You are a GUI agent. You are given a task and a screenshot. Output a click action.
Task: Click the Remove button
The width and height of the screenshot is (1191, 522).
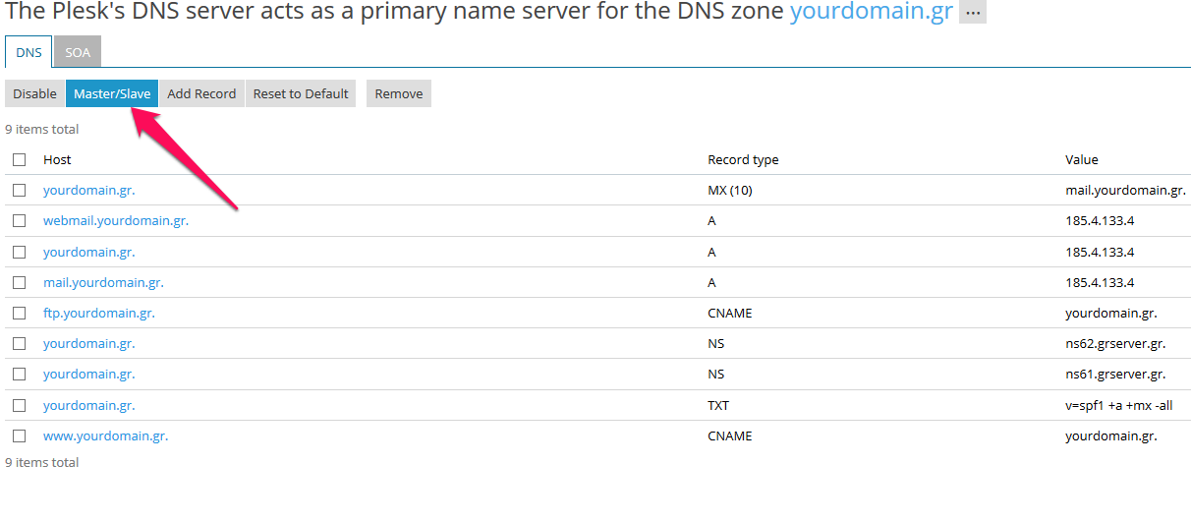(x=399, y=93)
